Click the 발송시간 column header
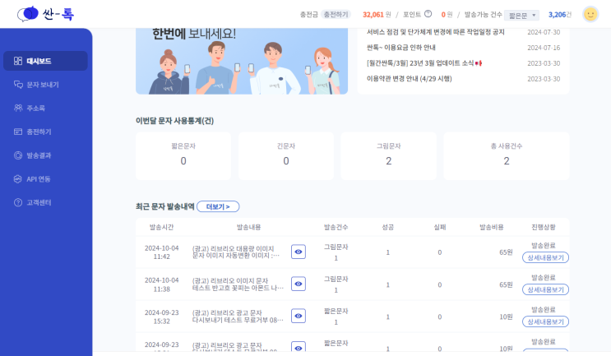The image size is (611, 356). (161, 227)
